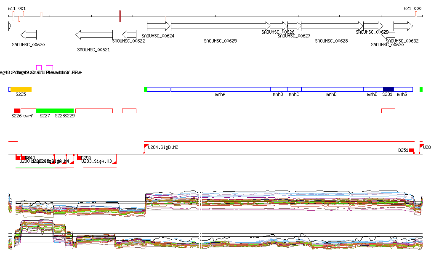
Task: Click the red rectangle marker on the ruler
Action: click(120, 16)
